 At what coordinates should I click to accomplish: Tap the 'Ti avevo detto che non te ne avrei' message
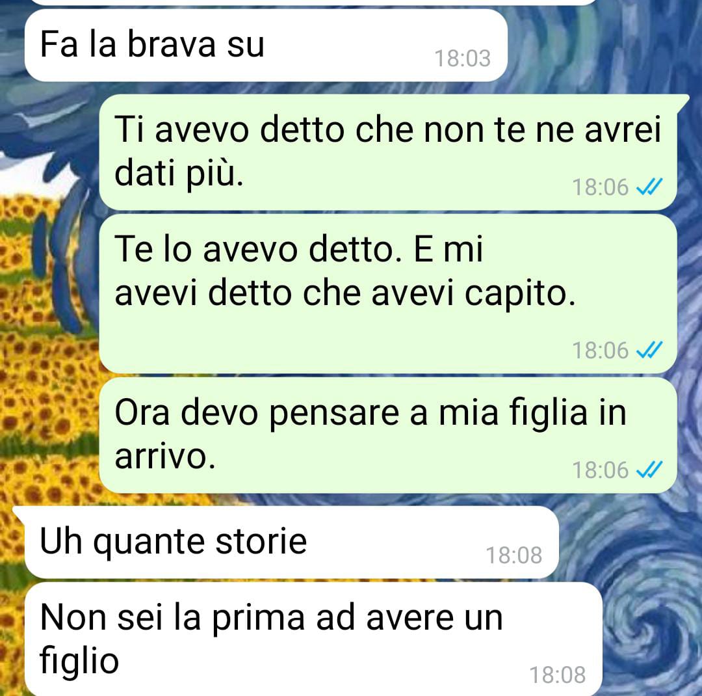[x=387, y=152]
